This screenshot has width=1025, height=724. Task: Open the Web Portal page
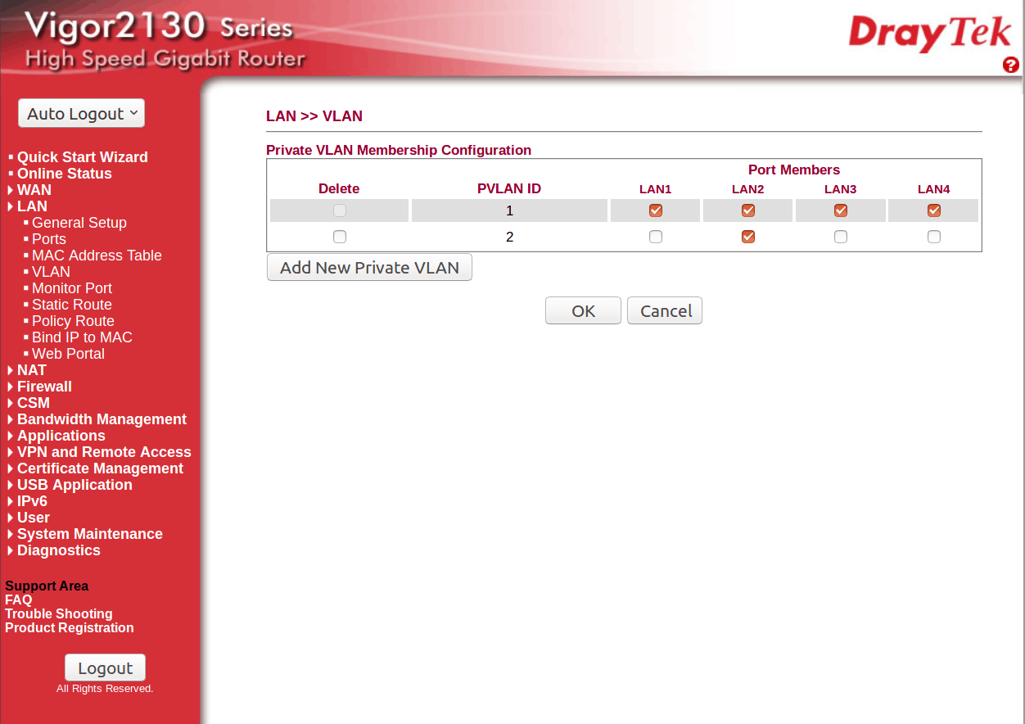tap(68, 354)
